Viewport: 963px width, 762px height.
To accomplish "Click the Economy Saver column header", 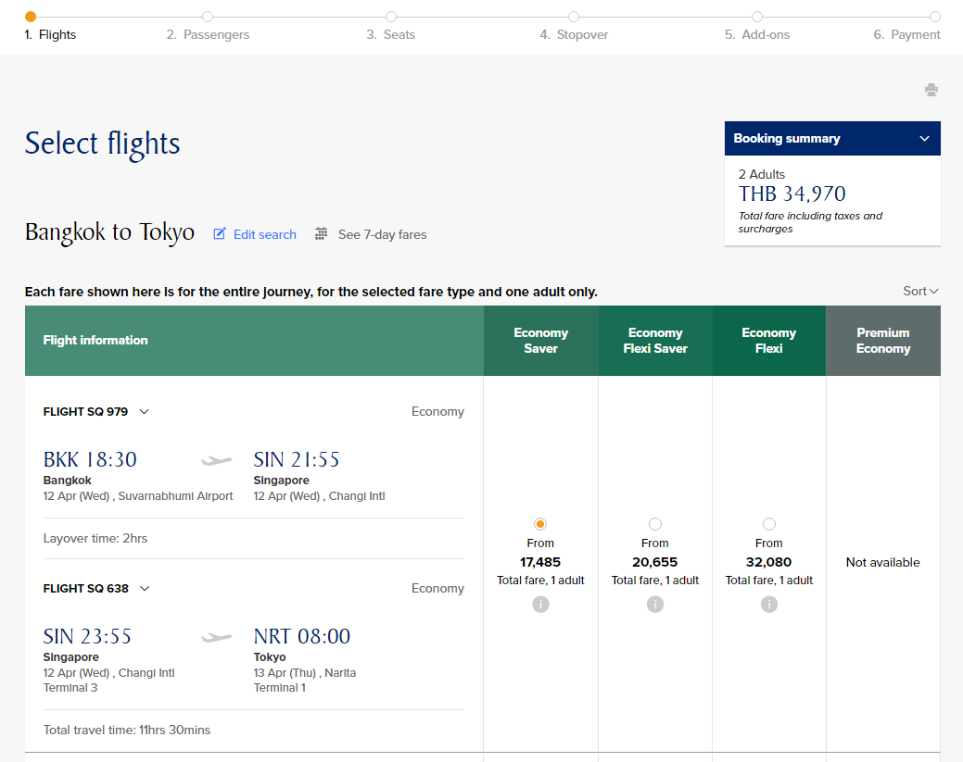I will (x=540, y=341).
